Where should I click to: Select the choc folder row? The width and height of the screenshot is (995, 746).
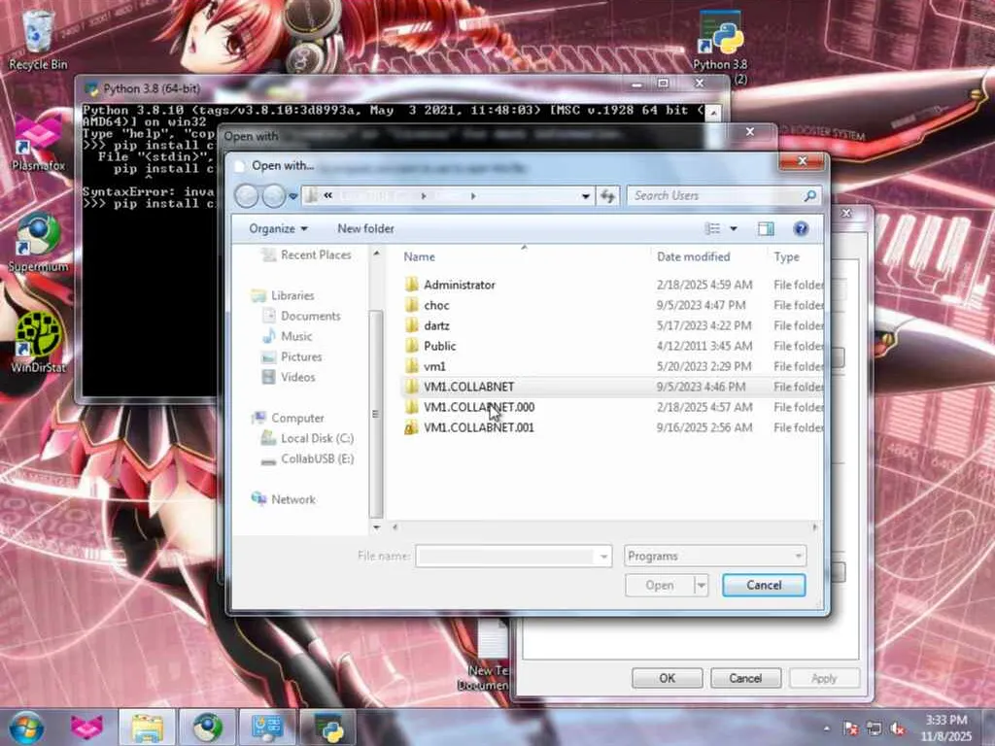click(612, 305)
